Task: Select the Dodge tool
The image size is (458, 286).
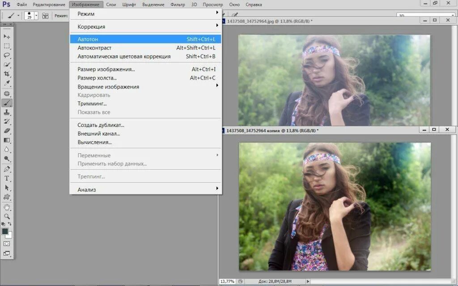Action: coord(7,159)
